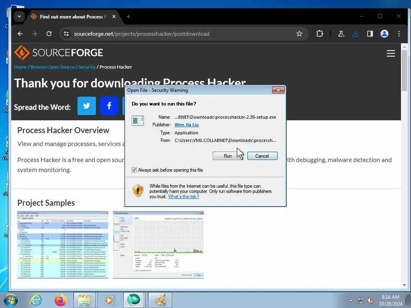Cancel the Open File security warning
411x308 pixels.
262,156
